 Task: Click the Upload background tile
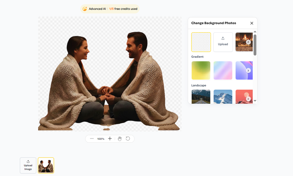pyautogui.click(x=223, y=42)
